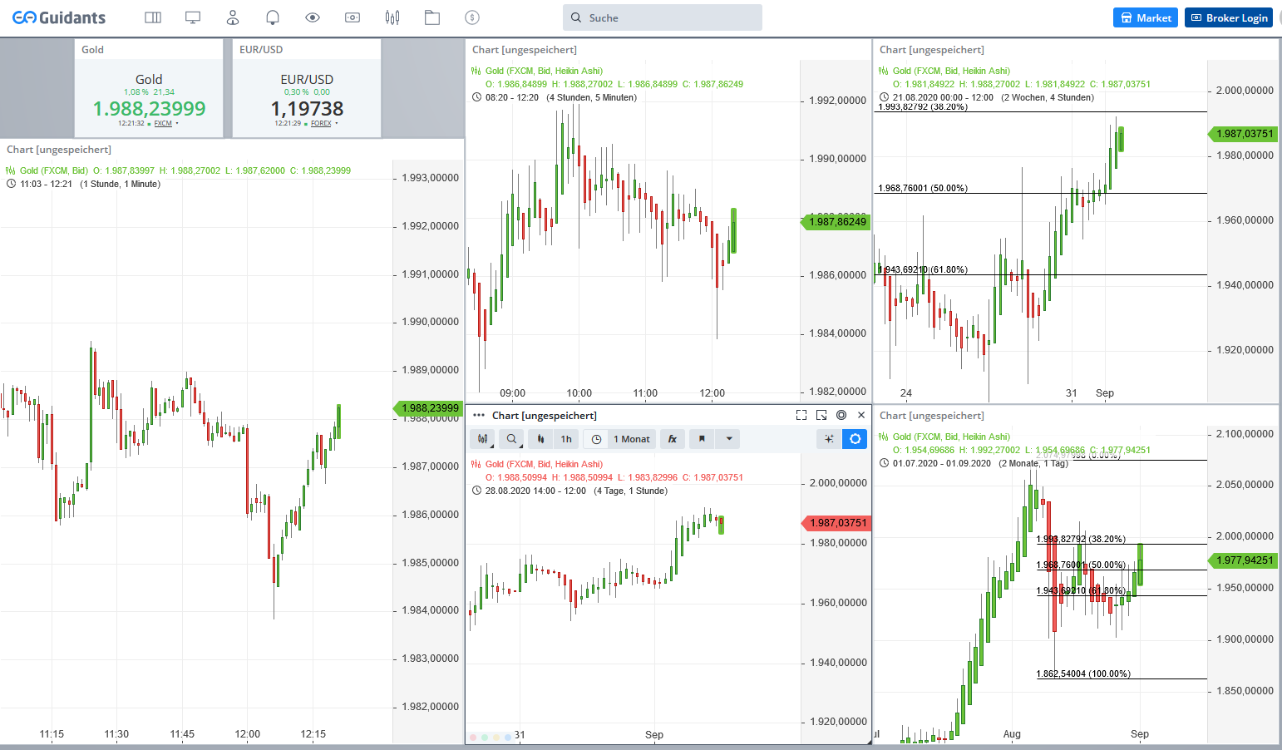Image resolution: width=1282 pixels, height=750 pixels.
Task: Select the daily chart title tab at bottom right
Action: coord(932,416)
